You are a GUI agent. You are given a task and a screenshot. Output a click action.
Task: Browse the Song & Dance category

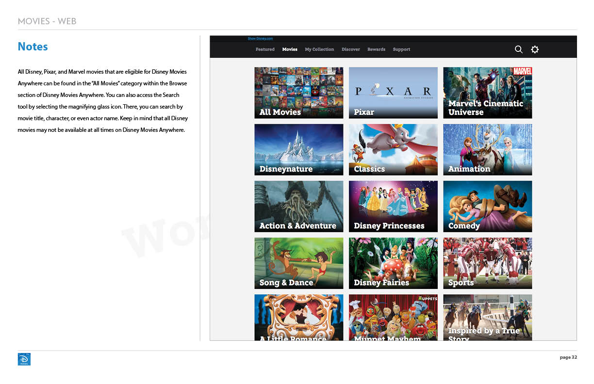(x=299, y=263)
